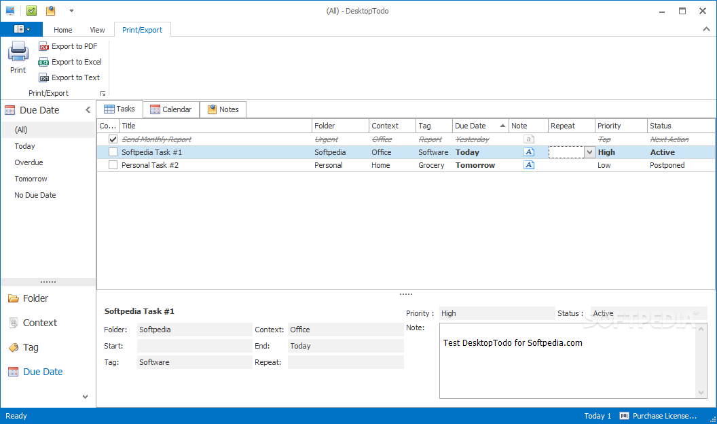Click Purchase License in status bar
Image resolution: width=717 pixels, height=424 pixels.
[658, 416]
